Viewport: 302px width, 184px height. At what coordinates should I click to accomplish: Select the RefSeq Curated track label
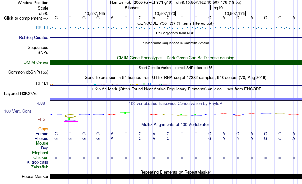[x=33, y=37]
